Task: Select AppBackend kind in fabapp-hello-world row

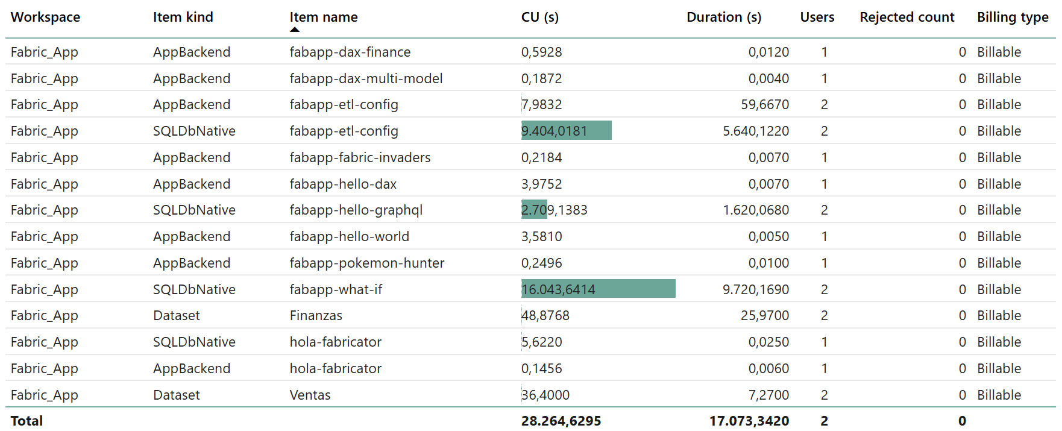Action: (192, 236)
